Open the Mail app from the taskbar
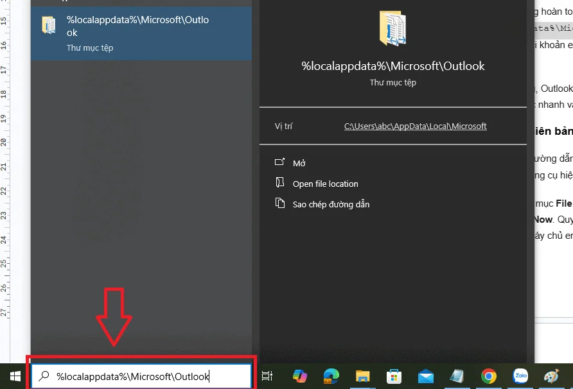Image resolution: width=573 pixels, height=389 pixels. [x=426, y=376]
